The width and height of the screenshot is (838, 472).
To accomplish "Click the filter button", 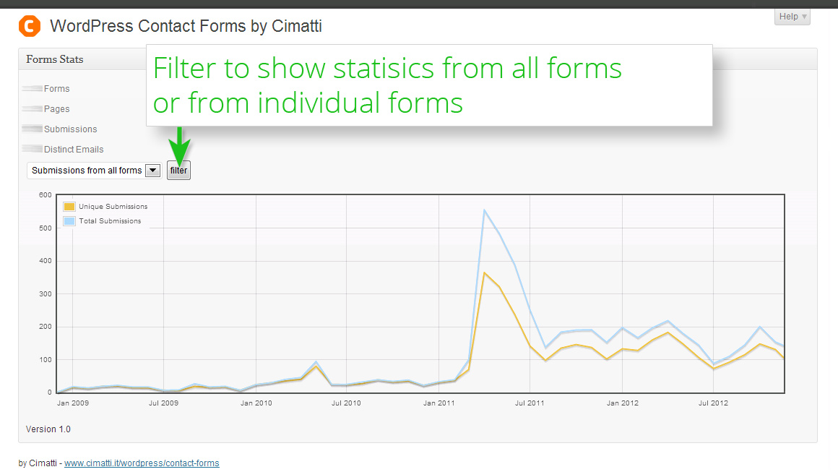I will [x=178, y=171].
